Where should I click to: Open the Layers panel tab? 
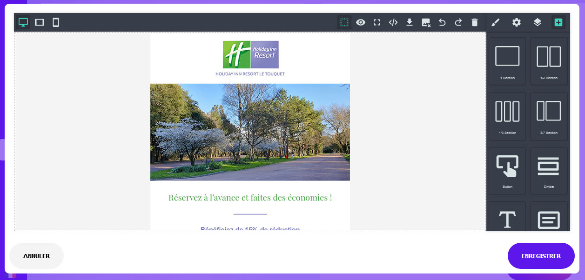538,22
